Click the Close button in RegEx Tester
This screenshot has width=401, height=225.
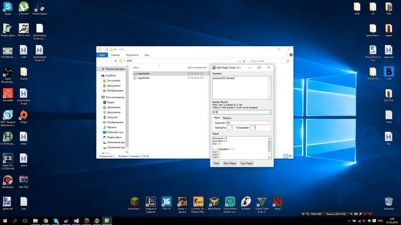(216, 163)
